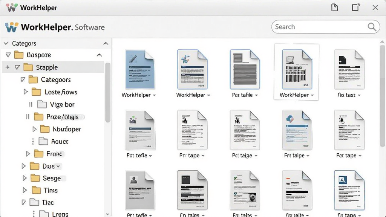Open the Pict tast document thumbnail
The width and height of the screenshot is (386, 217).
[x=349, y=69]
